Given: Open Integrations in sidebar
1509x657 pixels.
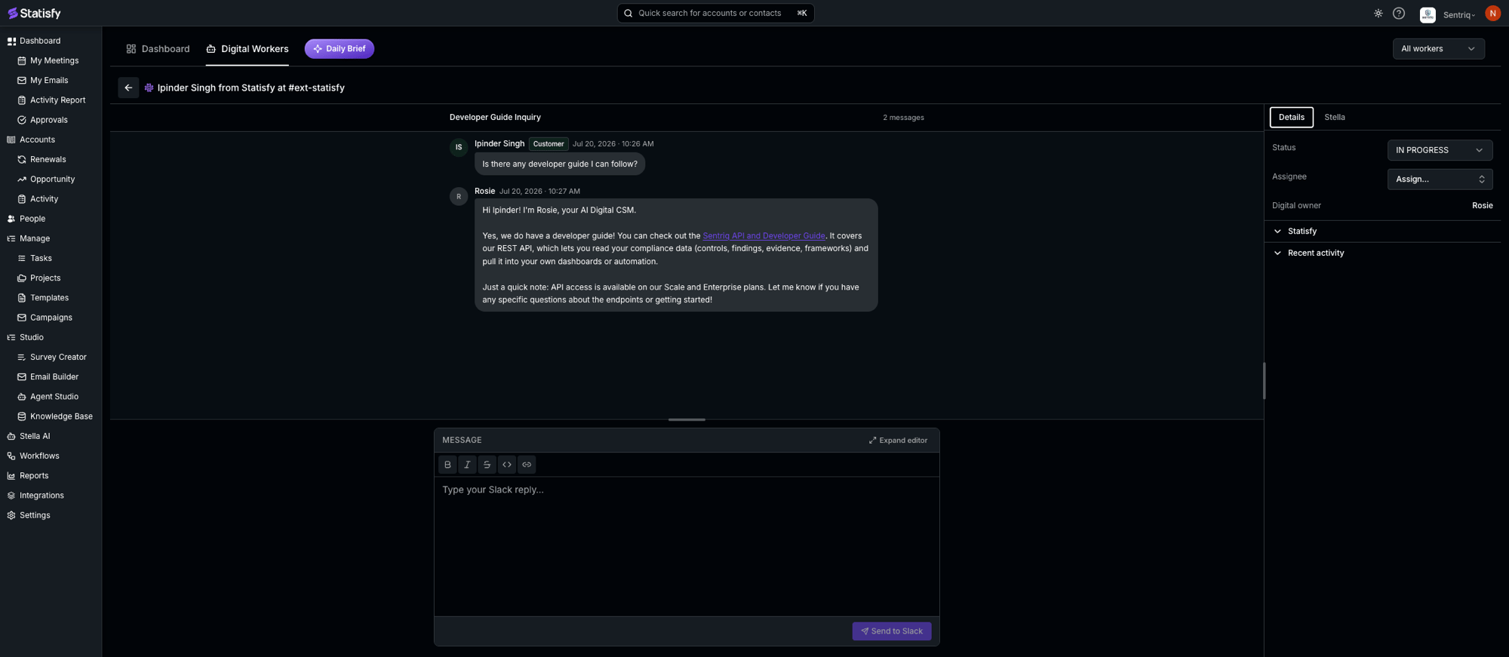Looking at the screenshot, I should (41, 496).
